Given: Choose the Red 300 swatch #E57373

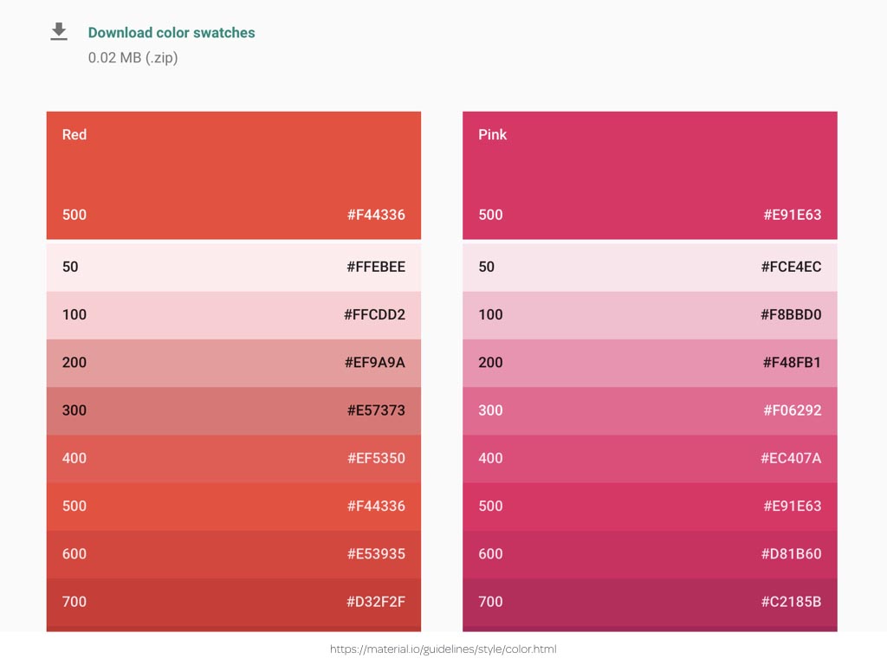Looking at the screenshot, I should tap(234, 410).
